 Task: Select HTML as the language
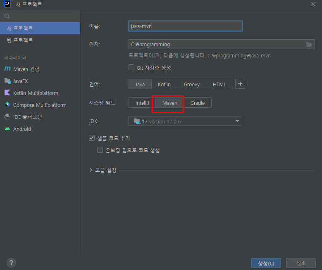click(x=219, y=84)
